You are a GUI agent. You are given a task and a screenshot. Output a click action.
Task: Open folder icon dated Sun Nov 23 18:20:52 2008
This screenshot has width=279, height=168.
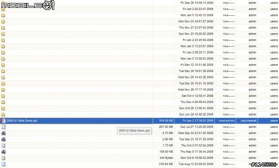(x=3, y=34)
